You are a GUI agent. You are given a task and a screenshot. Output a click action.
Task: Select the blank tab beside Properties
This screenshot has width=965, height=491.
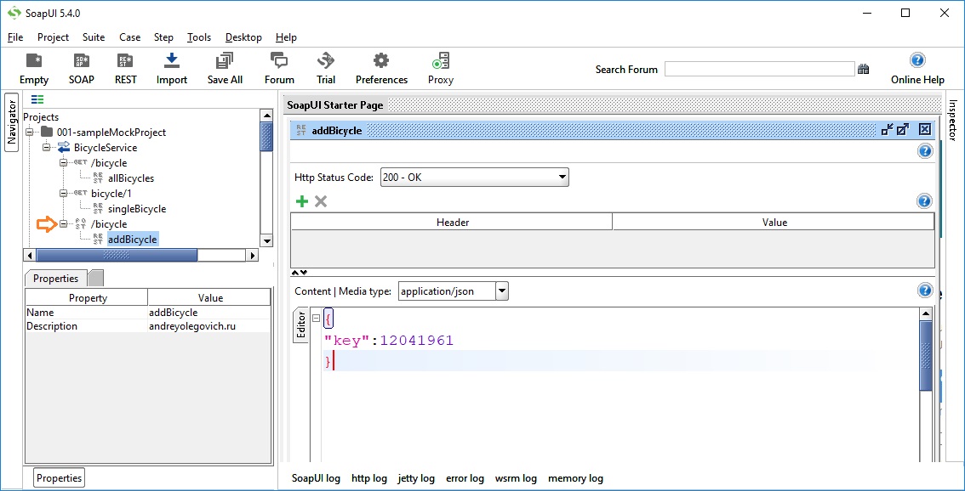pos(95,279)
